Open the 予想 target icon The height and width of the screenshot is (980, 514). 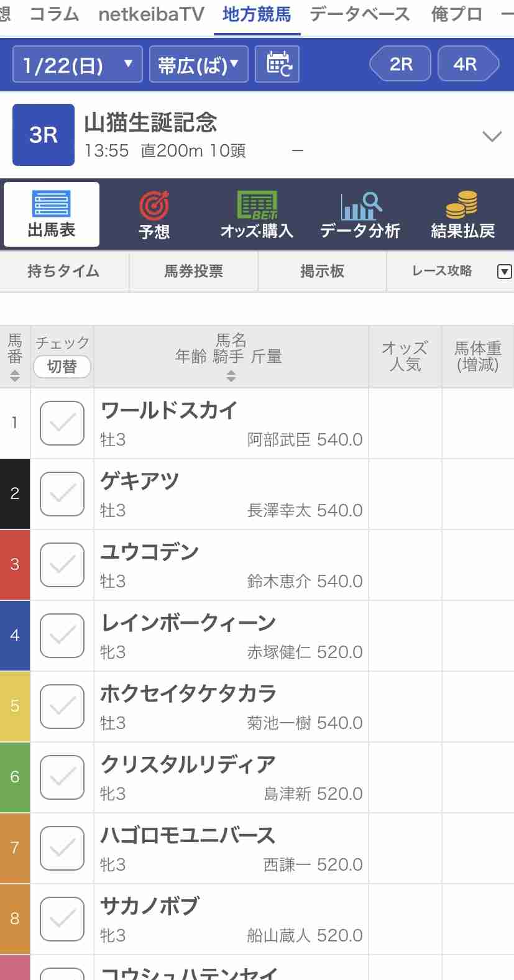pos(154,205)
